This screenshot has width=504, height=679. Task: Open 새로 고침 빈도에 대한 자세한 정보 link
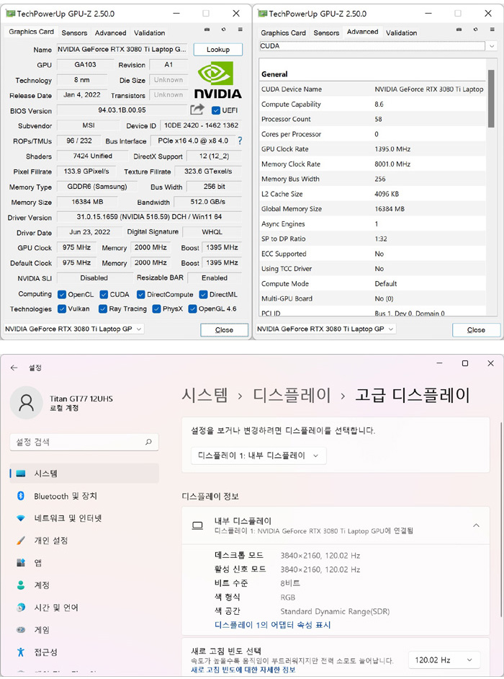point(243,670)
